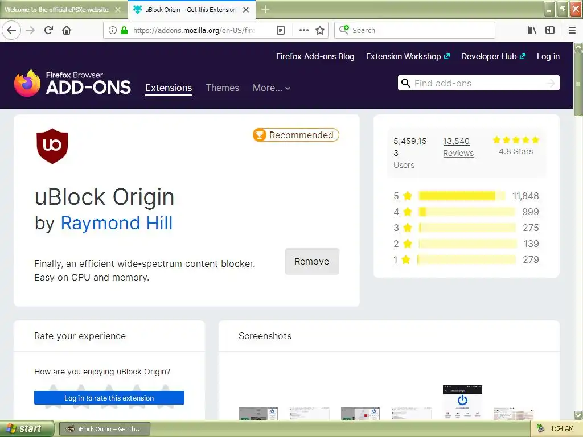
Task: Open the Themes section
Action: [x=223, y=88]
